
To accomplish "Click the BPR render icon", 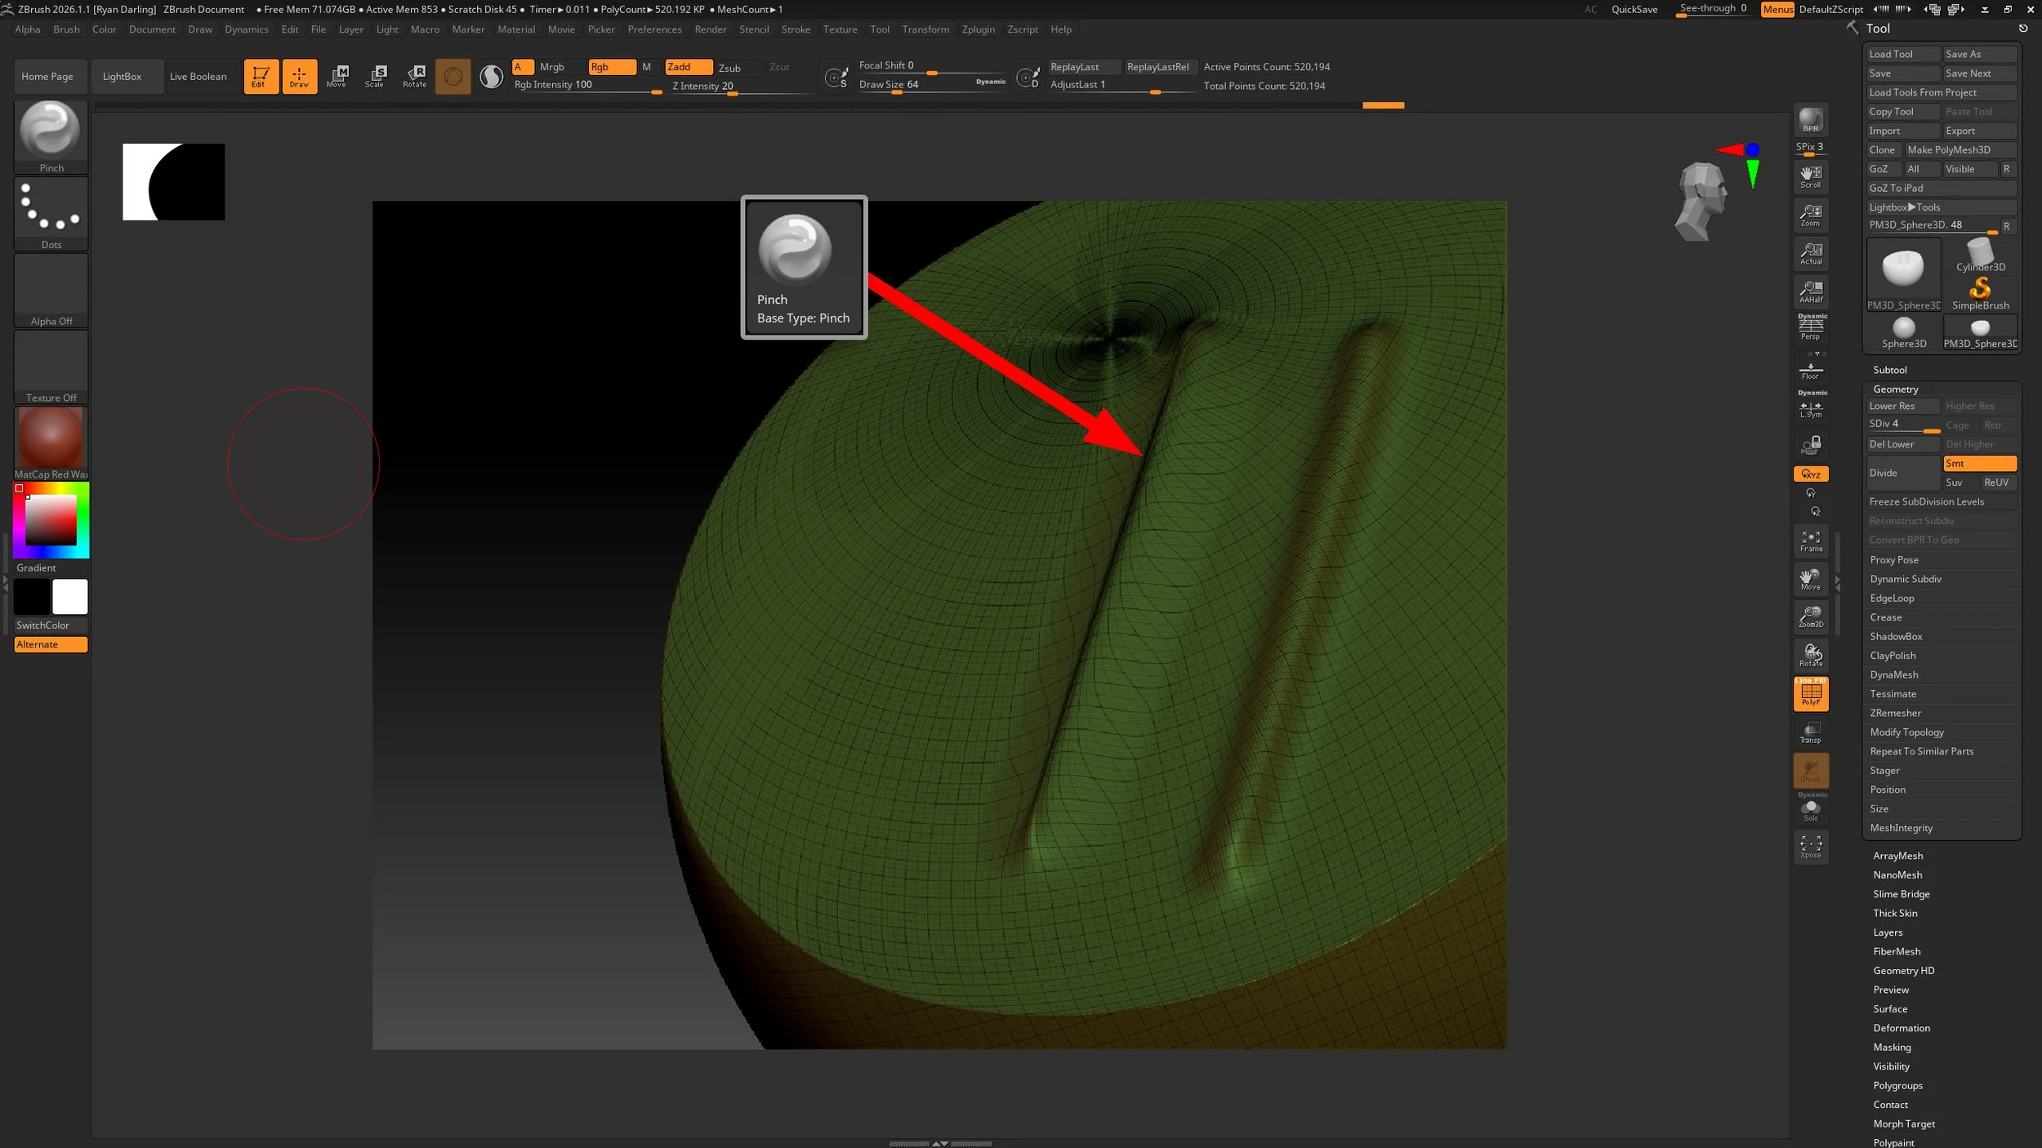I will pos(1810,121).
